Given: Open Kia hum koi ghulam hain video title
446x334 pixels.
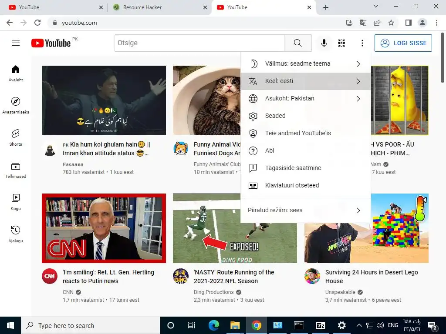Looking at the screenshot, I should 107,149.
